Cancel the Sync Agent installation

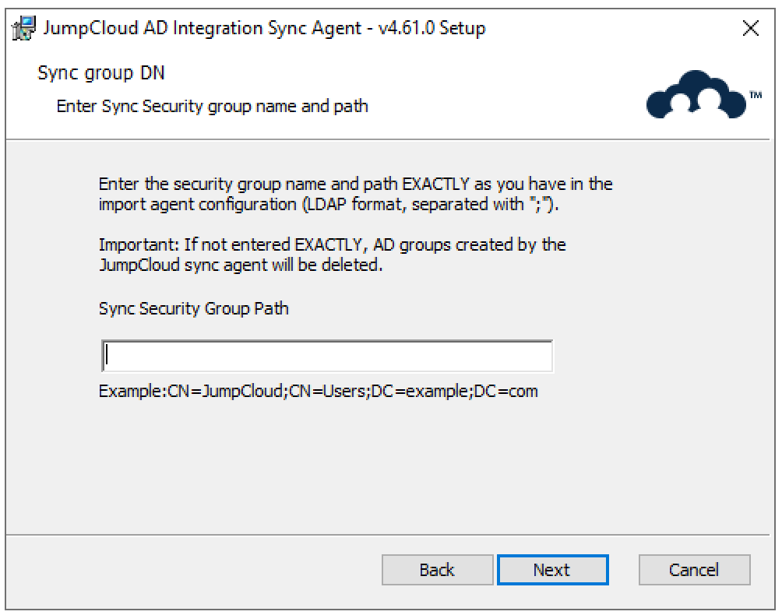(x=694, y=570)
